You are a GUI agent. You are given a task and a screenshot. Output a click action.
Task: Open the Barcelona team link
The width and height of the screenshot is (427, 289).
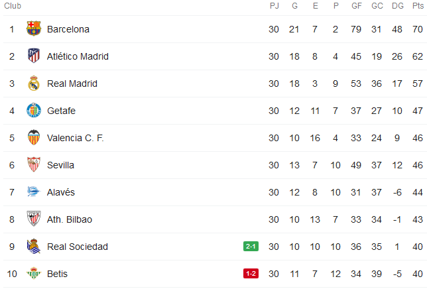[68, 29]
